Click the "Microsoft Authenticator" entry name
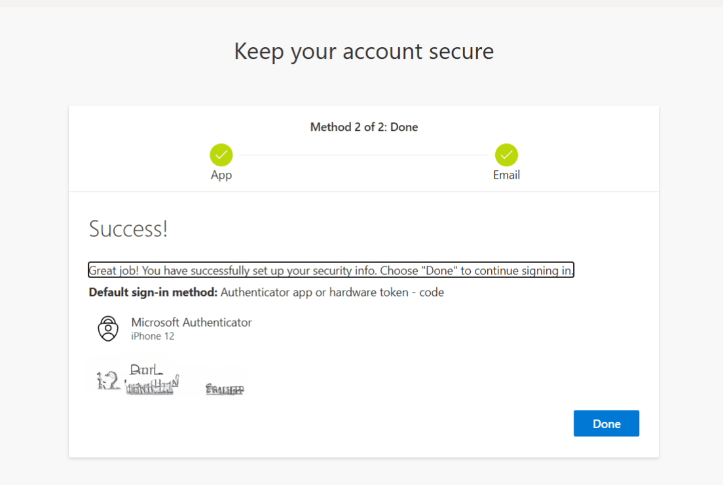 191,322
